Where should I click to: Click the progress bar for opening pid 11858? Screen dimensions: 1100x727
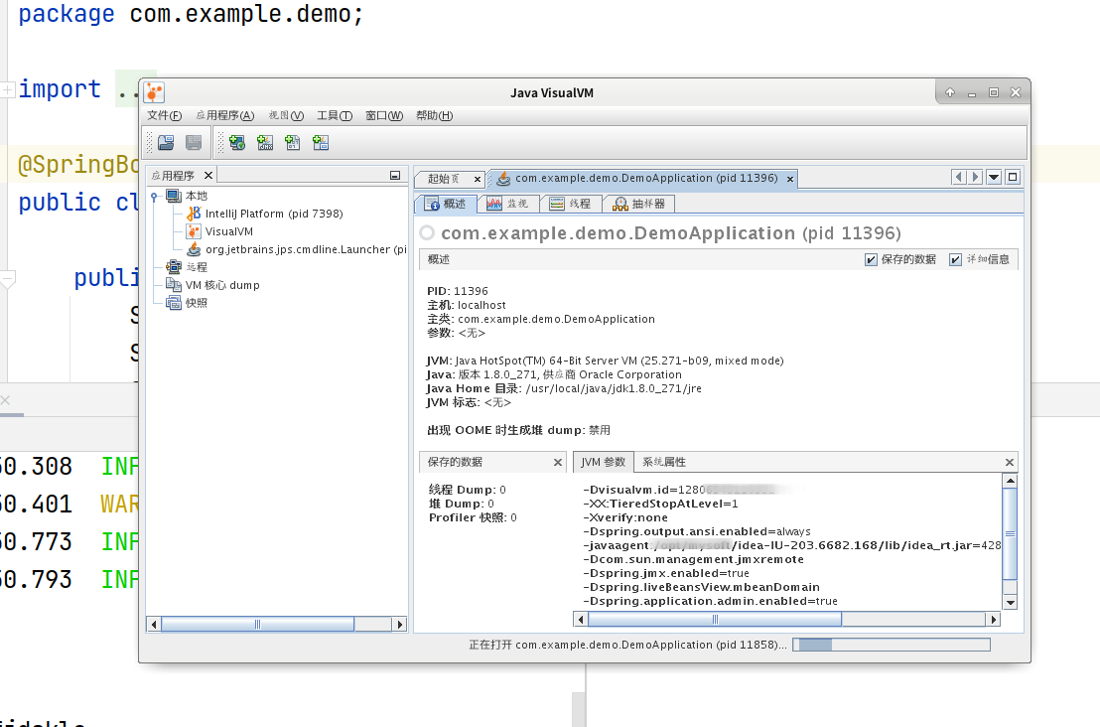(x=891, y=645)
